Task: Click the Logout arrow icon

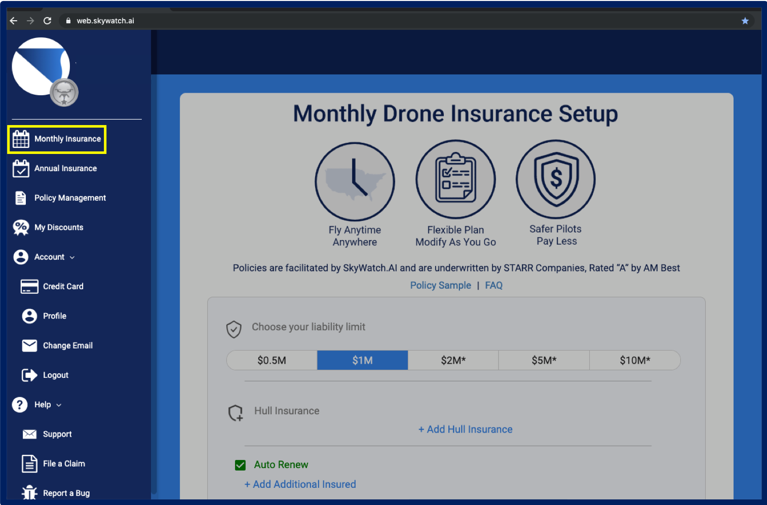Action: (29, 375)
